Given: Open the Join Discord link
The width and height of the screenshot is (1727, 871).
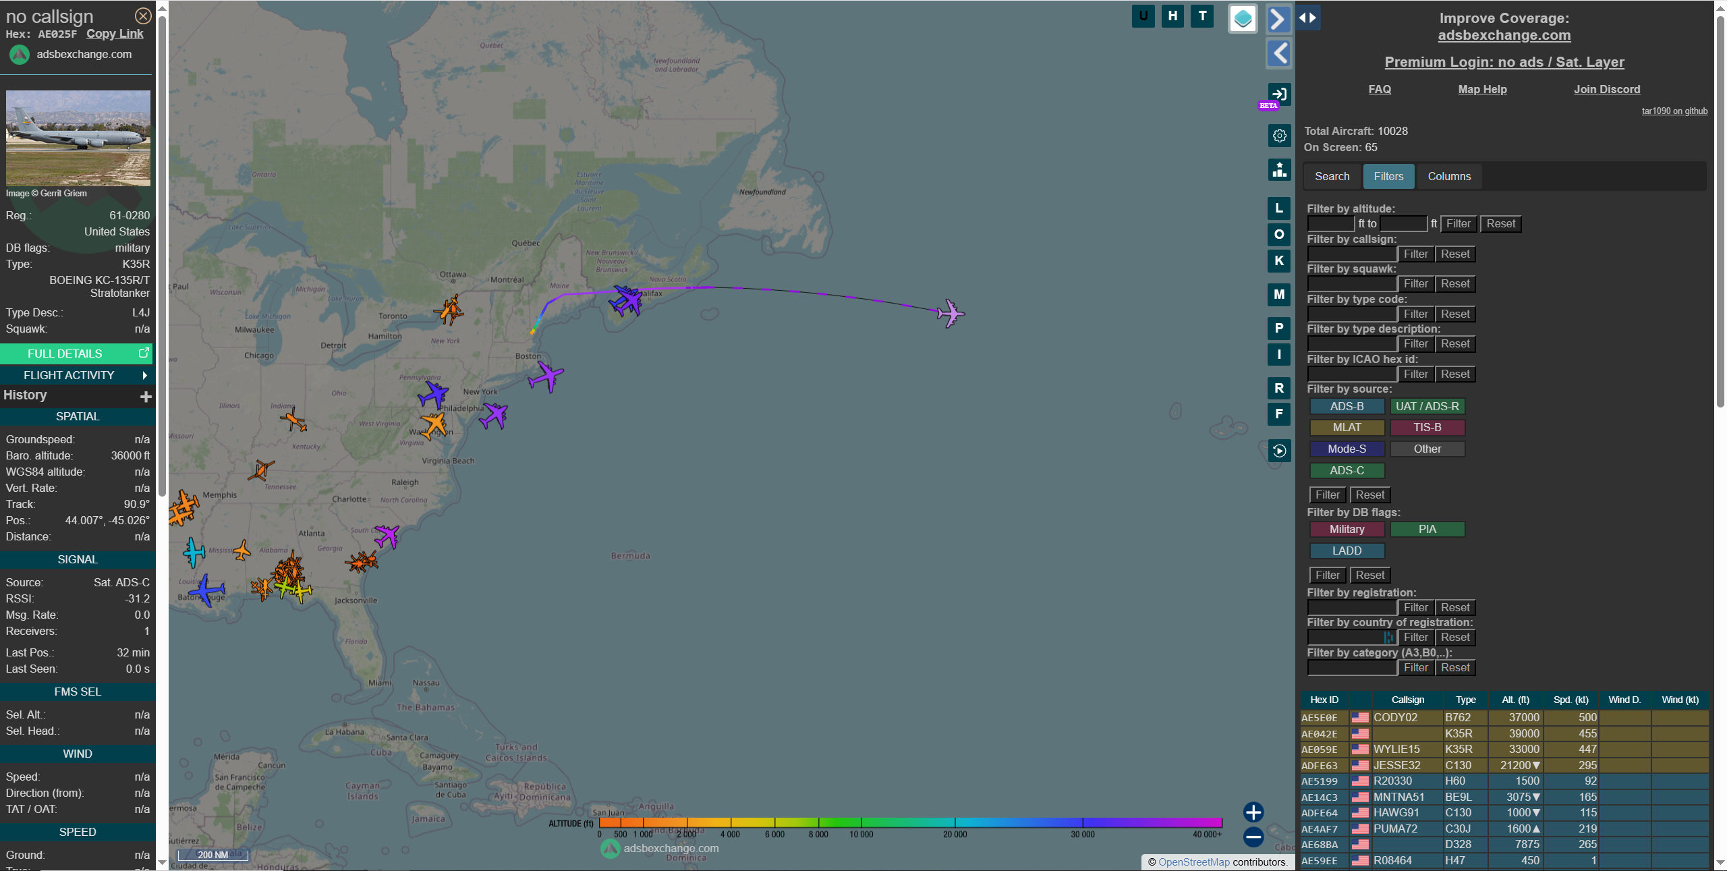Looking at the screenshot, I should click(x=1606, y=90).
